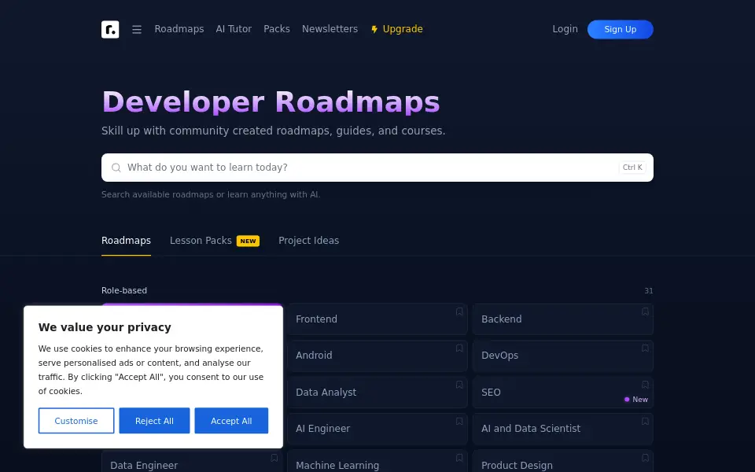The width and height of the screenshot is (755, 472).
Task: Click Accept All cookies button
Action: [231, 420]
